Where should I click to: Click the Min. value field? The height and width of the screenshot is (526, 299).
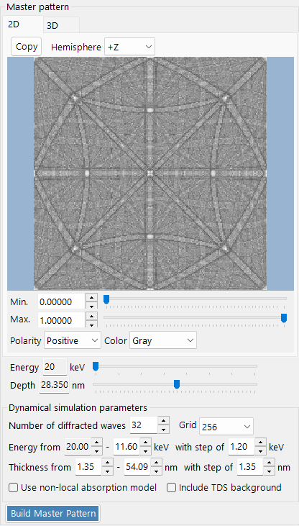(61, 301)
